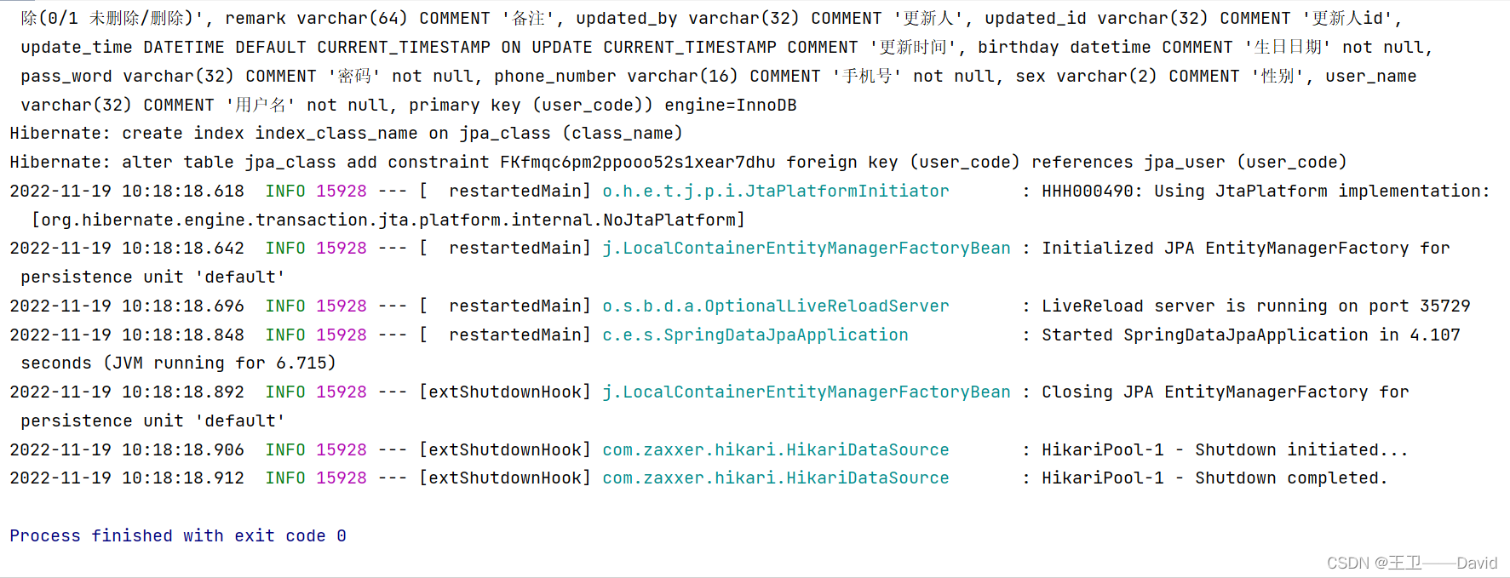This screenshot has height=578, width=1510.
Task: Click LocalContainerEntityManagerFactoryBean on the 10:18:18.642 line
Action: pos(806,248)
